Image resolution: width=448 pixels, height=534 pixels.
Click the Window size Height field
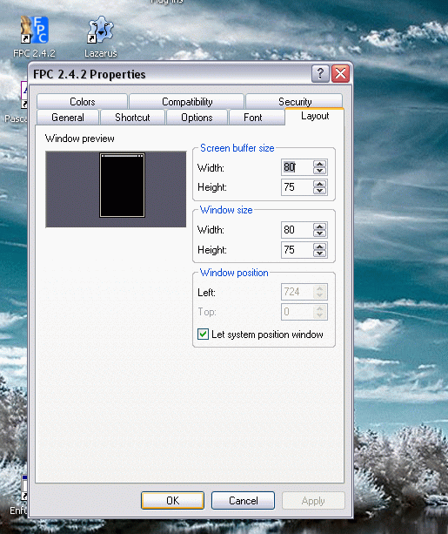coord(297,250)
